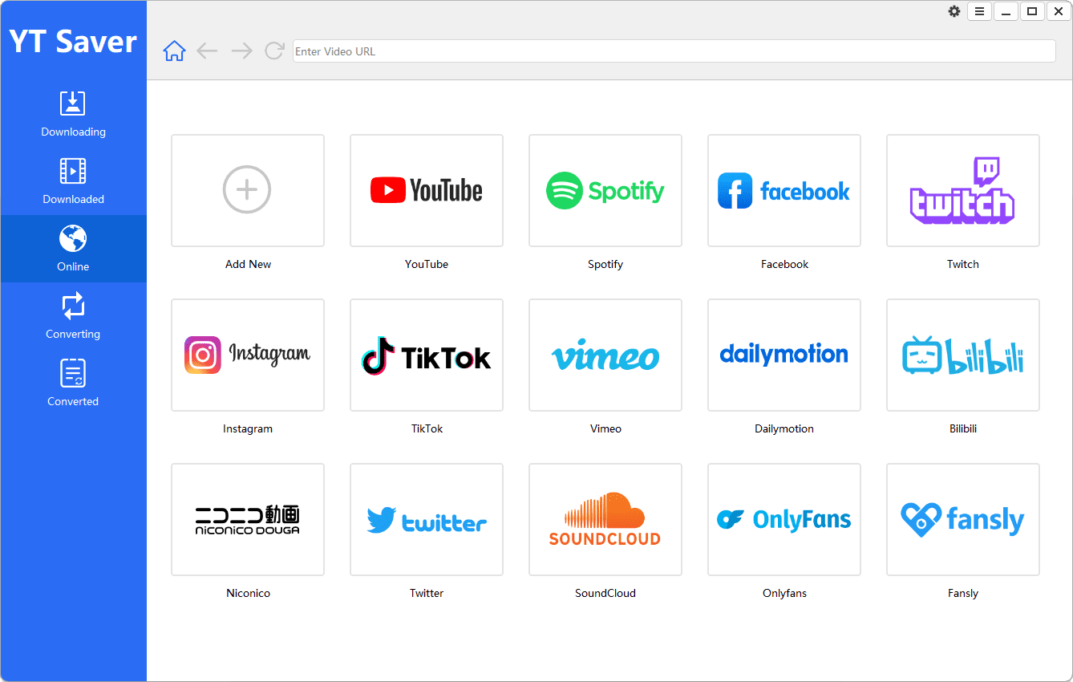Select the Online globe icon
Screen dimensions: 1073x682
click(x=73, y=238)
